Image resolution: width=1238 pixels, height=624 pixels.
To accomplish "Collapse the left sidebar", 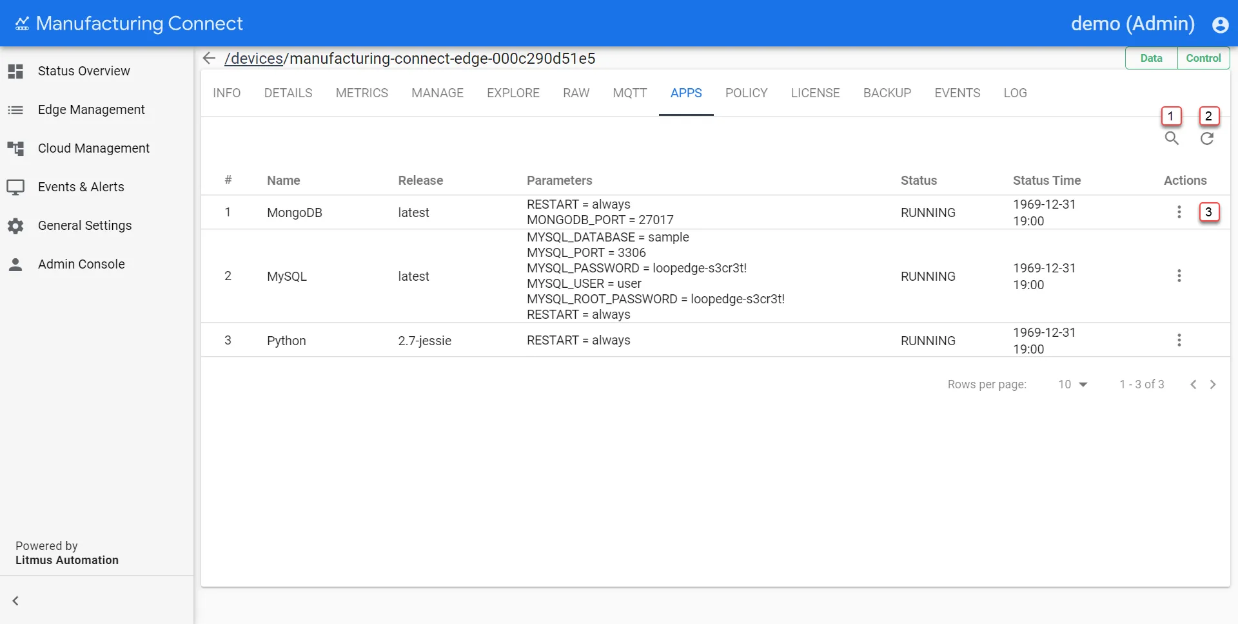I will (x=15, y=601).
